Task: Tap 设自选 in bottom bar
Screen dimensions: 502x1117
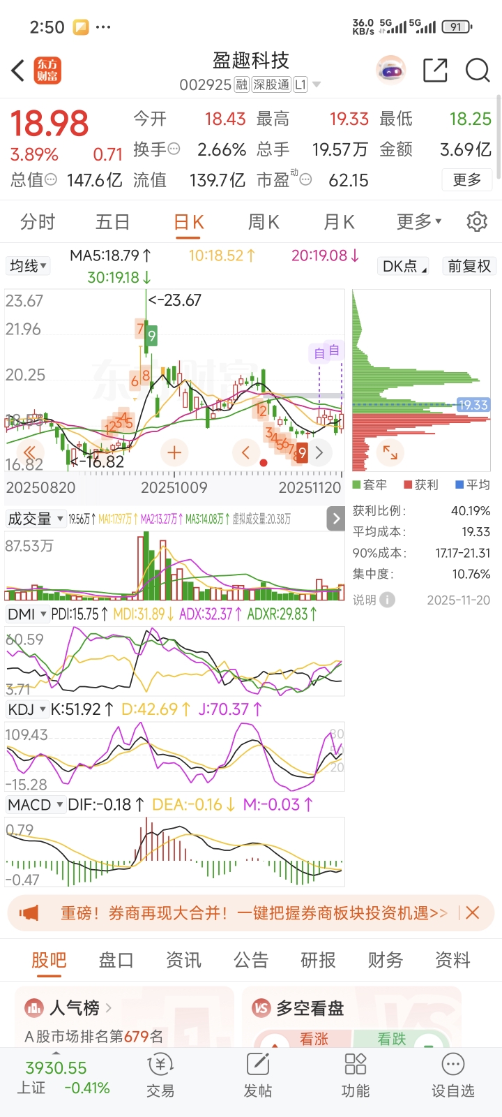Action: (453, 1075)
